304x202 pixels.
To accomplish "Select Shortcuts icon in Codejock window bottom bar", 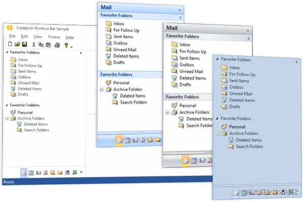I will [67, 172].
